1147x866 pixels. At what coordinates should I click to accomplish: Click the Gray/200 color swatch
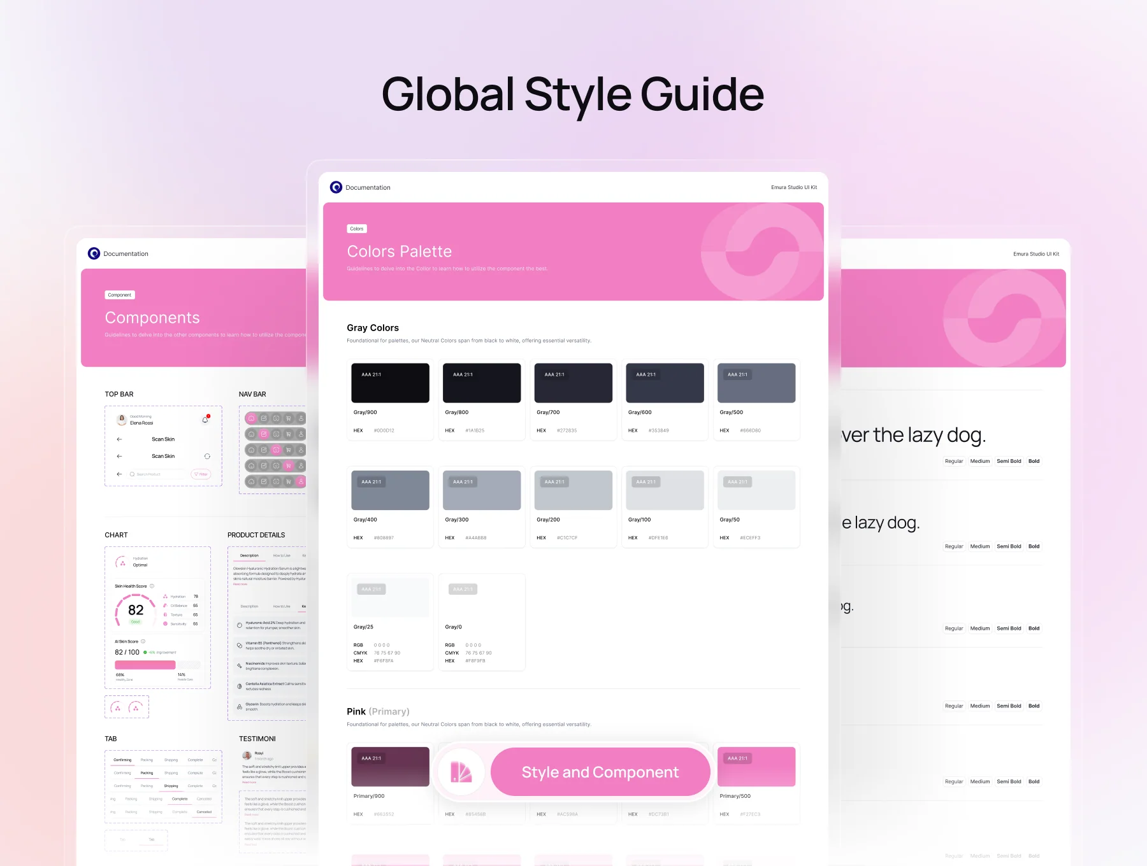click(573, 490)
